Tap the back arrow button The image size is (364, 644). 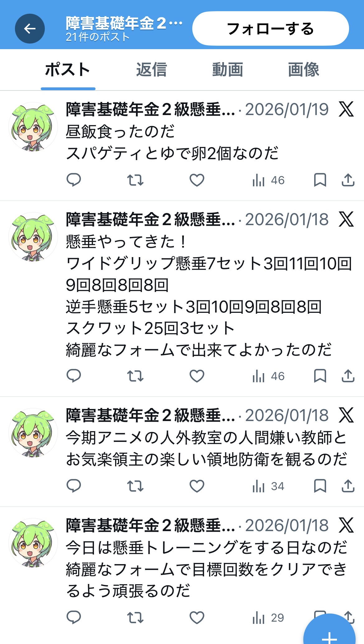coord(30,29)
